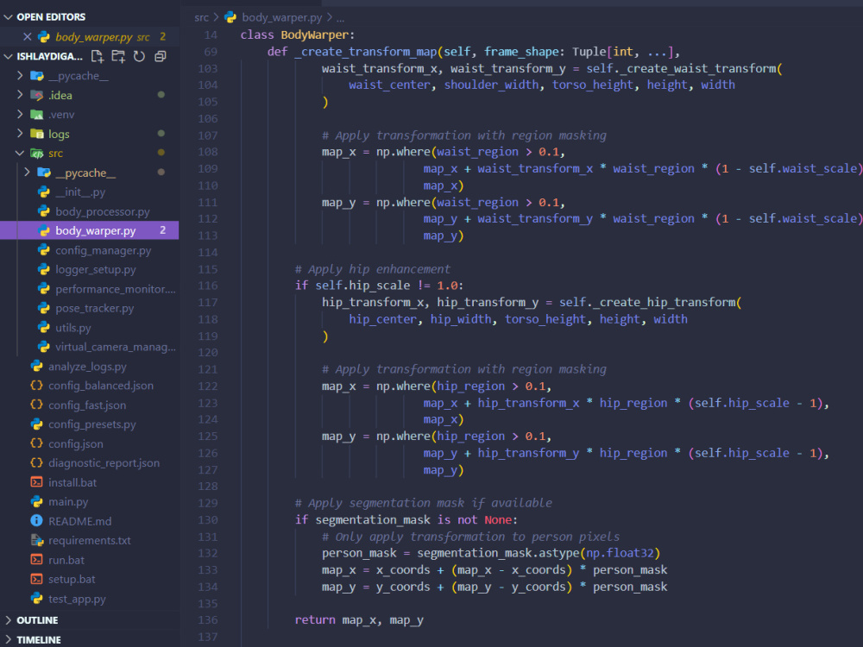Expand the Outline panel

pos(9,620)
